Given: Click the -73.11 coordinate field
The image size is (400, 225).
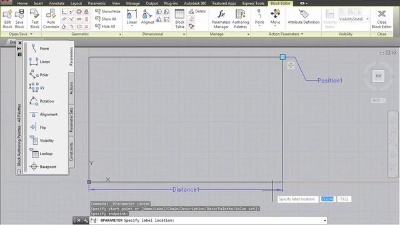Looking at the screenshot, I should click(x=344, y=199).
